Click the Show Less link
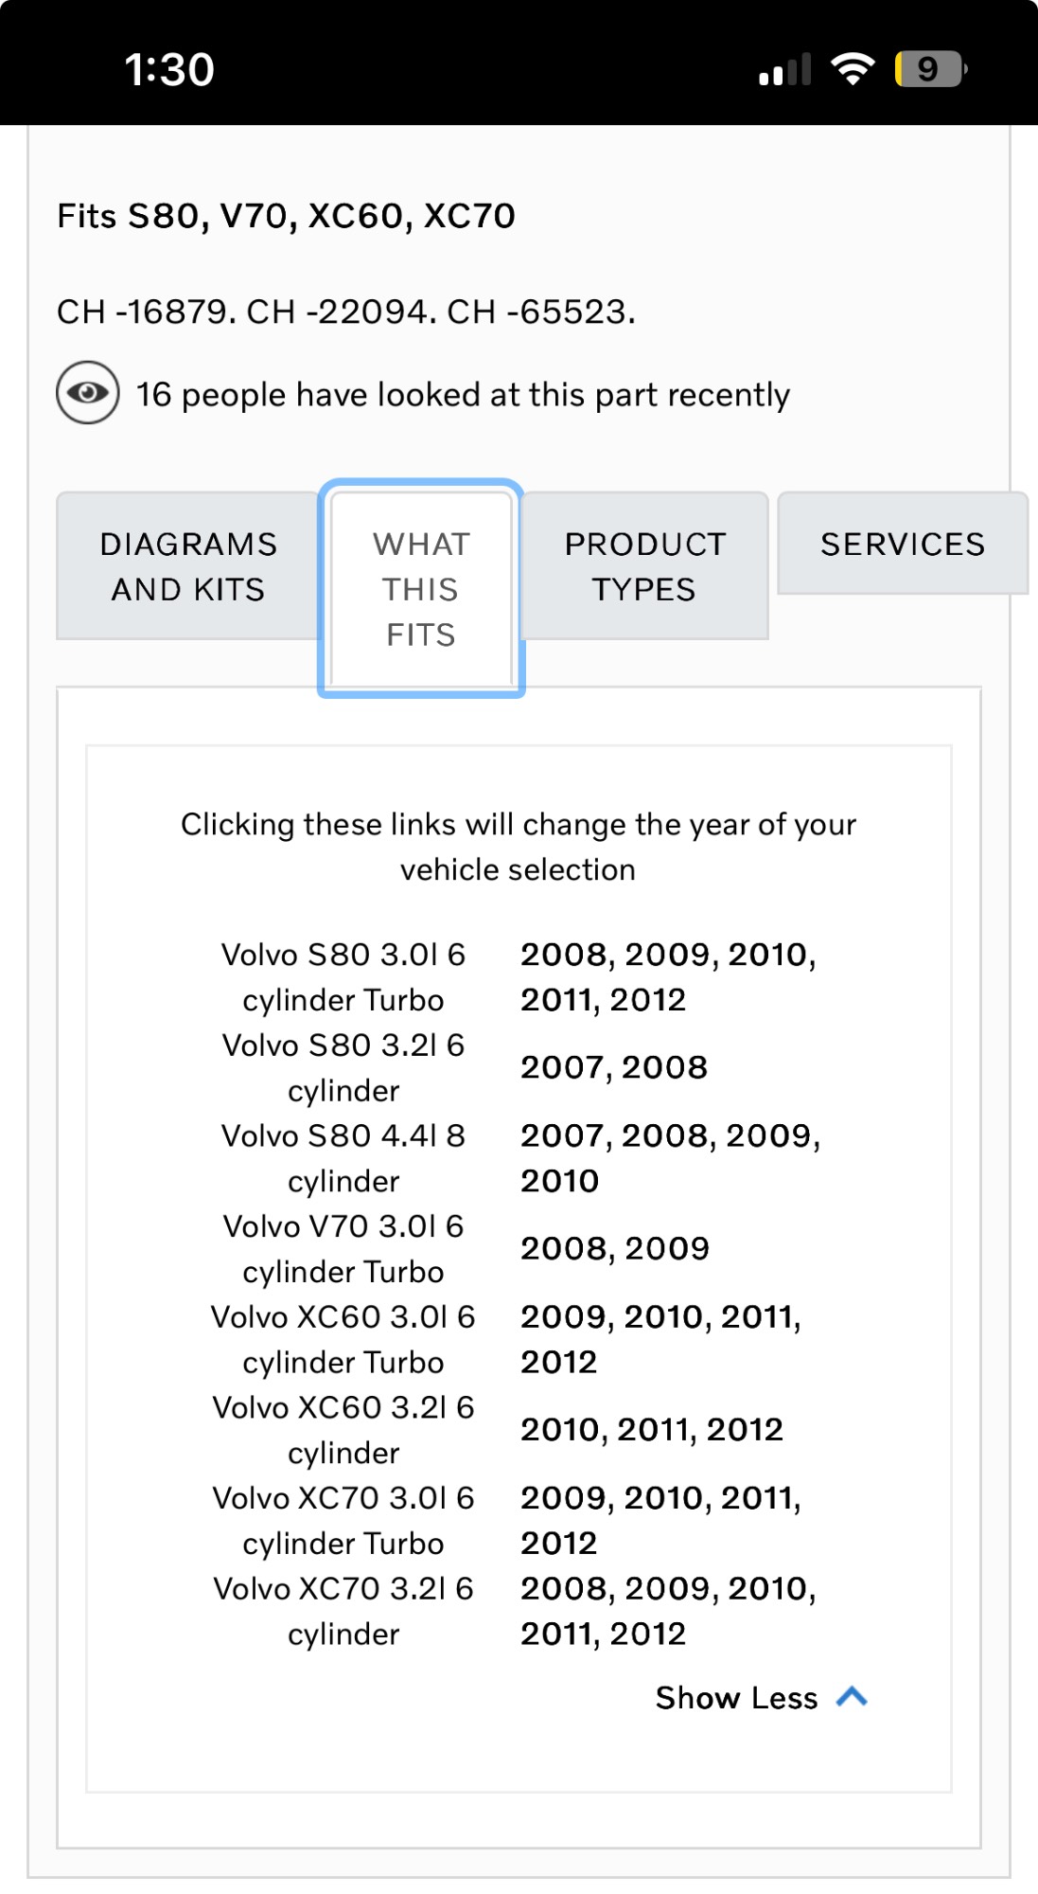 click(736, 1698)
